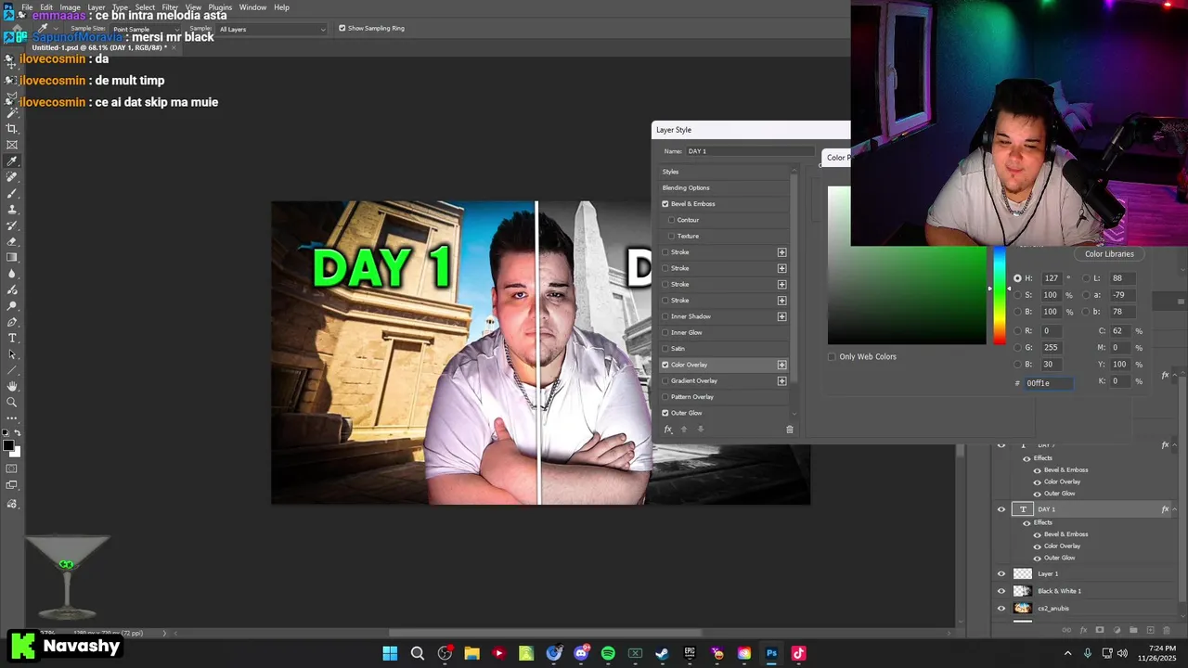Enable the Satin effect checkbox
Screen dimensions: 1188x668
tap(665, 349)
